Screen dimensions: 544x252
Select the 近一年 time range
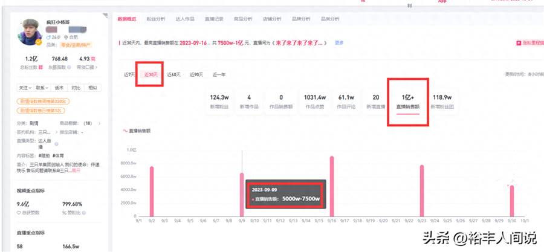coord(219,74)
